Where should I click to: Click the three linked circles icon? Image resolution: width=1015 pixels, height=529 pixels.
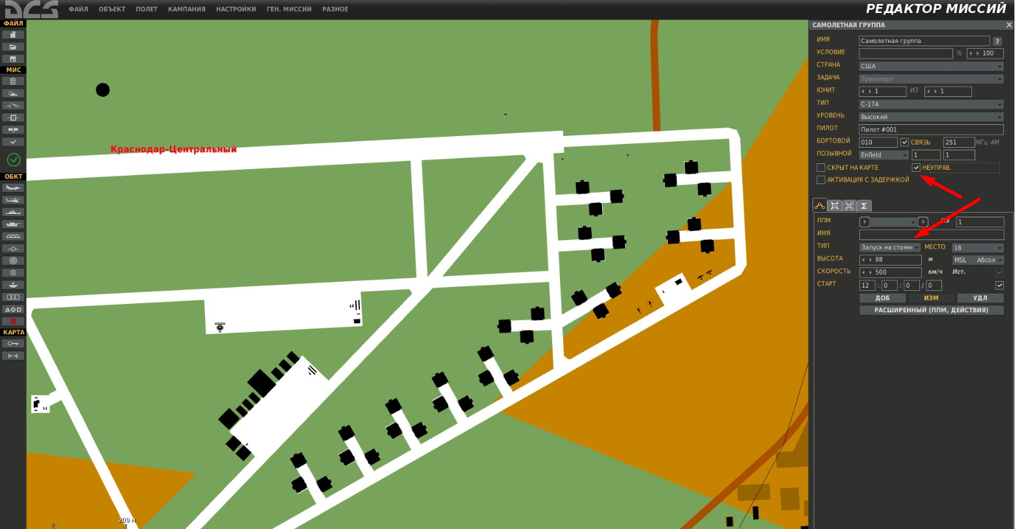(x=13, y=297)
